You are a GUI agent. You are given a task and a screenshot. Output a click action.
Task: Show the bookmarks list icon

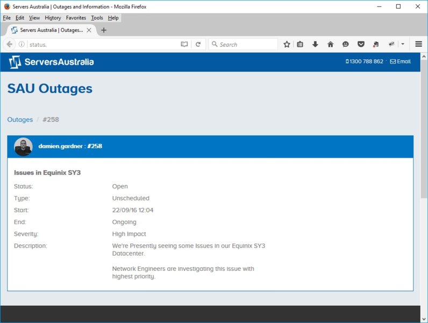coord(300,44)
